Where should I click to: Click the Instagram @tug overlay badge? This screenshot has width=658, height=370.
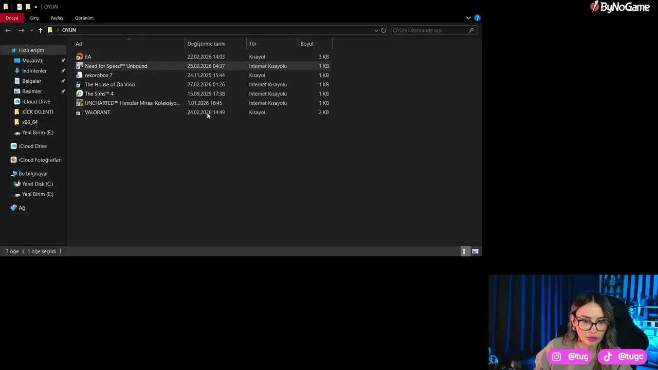tap(571, 357)
